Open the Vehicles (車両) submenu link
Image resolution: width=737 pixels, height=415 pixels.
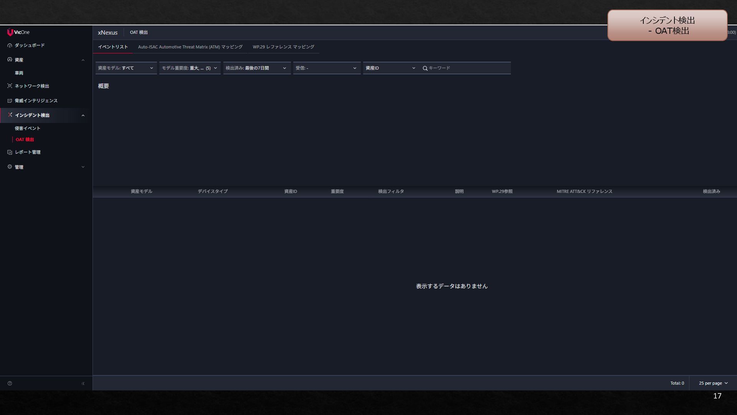[x=19, y=73]
